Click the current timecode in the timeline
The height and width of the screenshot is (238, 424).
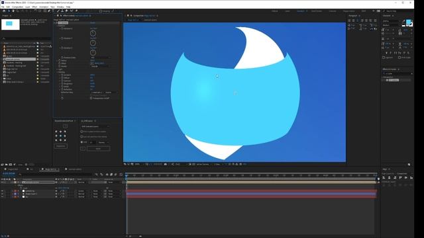[x=9, y=174]
